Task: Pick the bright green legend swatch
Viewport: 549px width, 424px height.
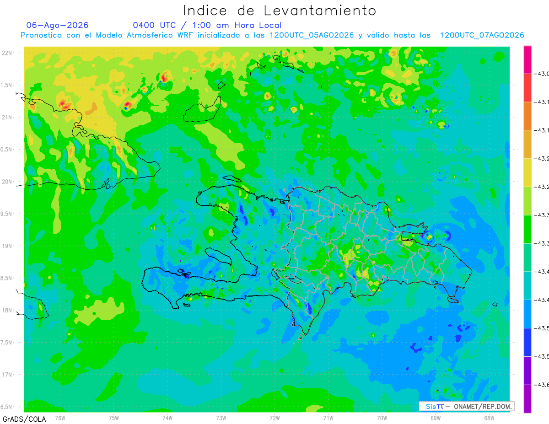Action: tap(527, 229)
